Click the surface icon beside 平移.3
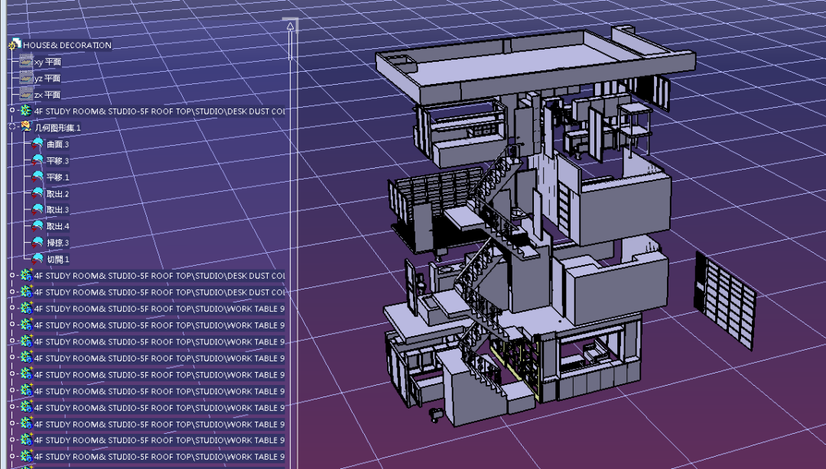The image size is (826, 469). [37, 160]
